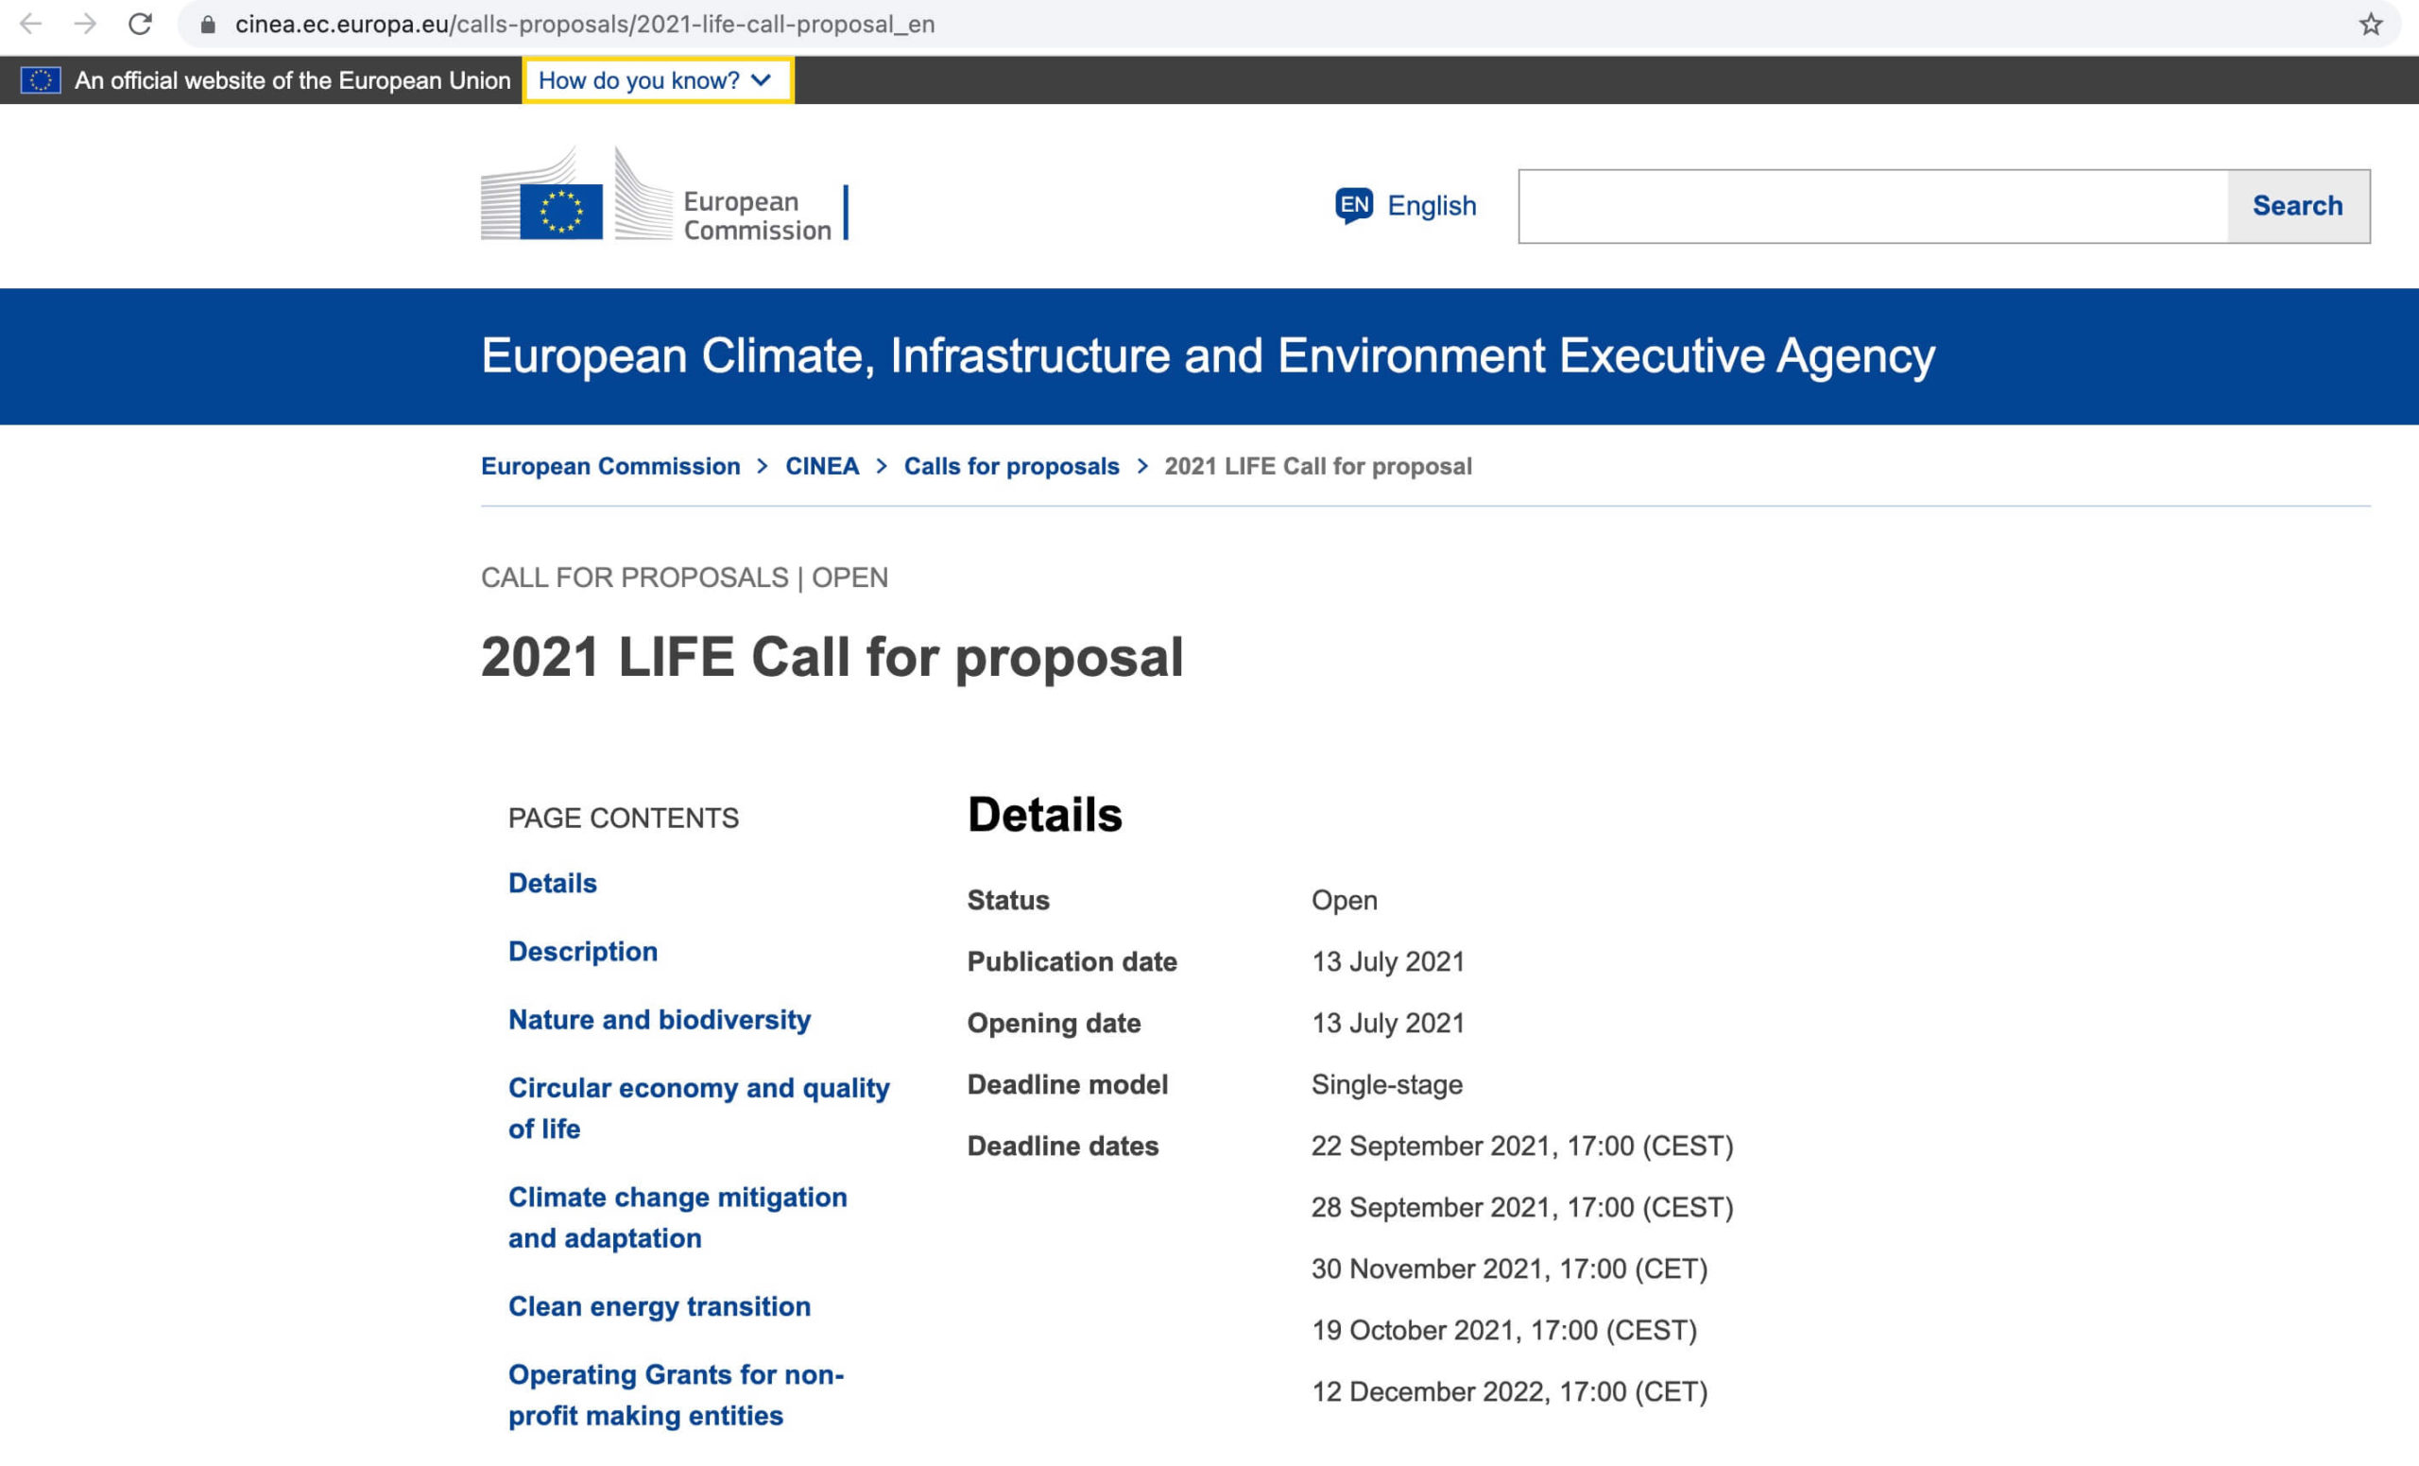The width and height of the screenshot is (2419, 1466).
Task: Click the site search text field
Action: click(x=1873, y=206)
